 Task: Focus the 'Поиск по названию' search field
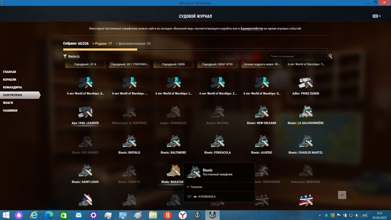[298, 56]
